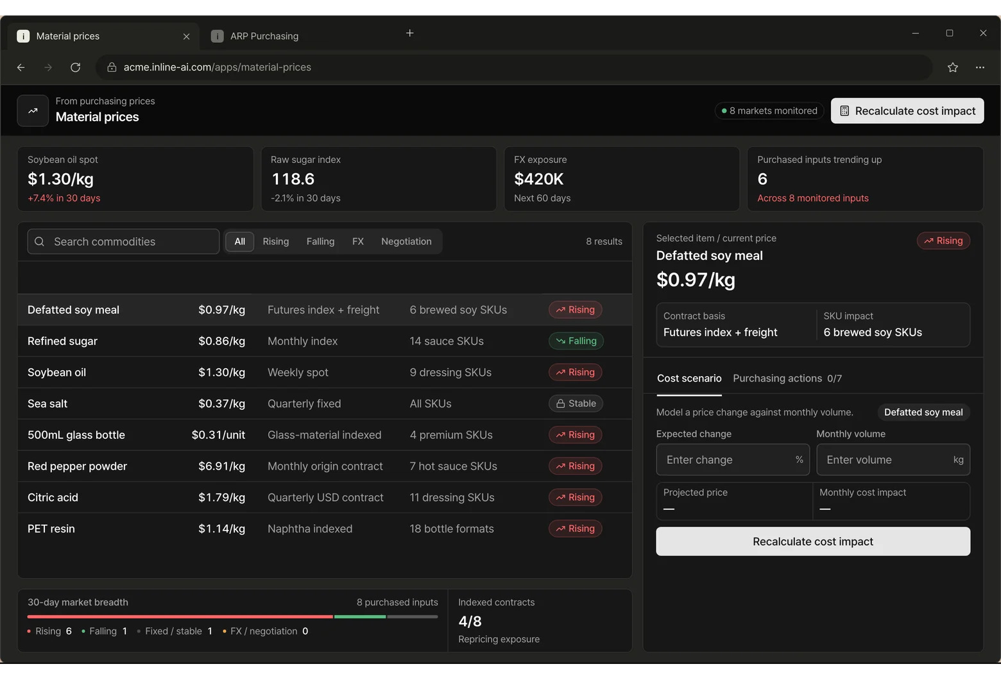Filter commodities by Falling
The image size is (1001, 680).
[x=321, y=242]
